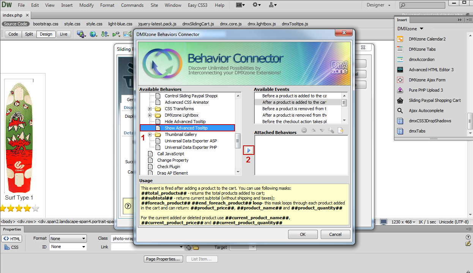The image size is (473, 273).
Task: Select the index.php document tab
Action: (x=15, y=15)
